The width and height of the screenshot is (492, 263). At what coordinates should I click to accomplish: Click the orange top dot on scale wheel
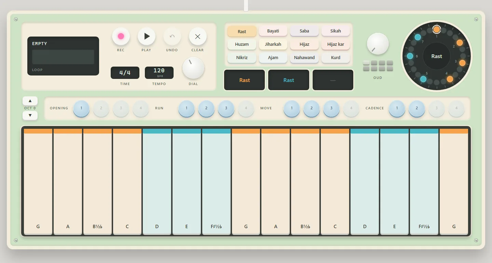pos(437,29)
